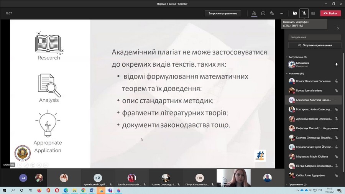
Task: Open the reactions icon in toolbar
Action: pos(272,13)
